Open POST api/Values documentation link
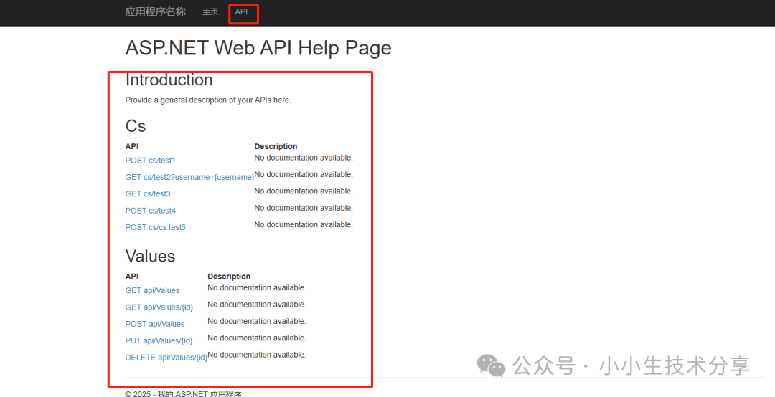 point(154,325)
